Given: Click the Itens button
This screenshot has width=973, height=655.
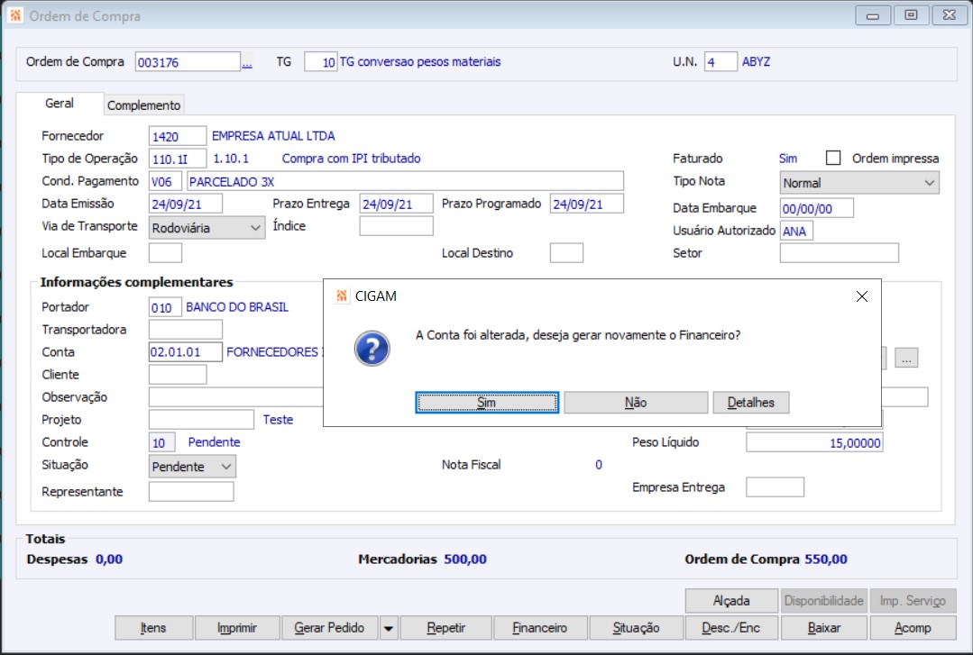Looking at the screenshot, I should coord(153,628).
